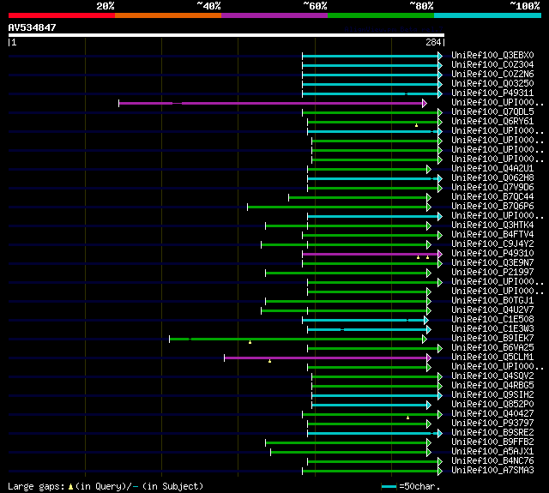Click hit label UniRef100_Q6RY61
This screenshot has height=493, width=549.
[492, 122]
